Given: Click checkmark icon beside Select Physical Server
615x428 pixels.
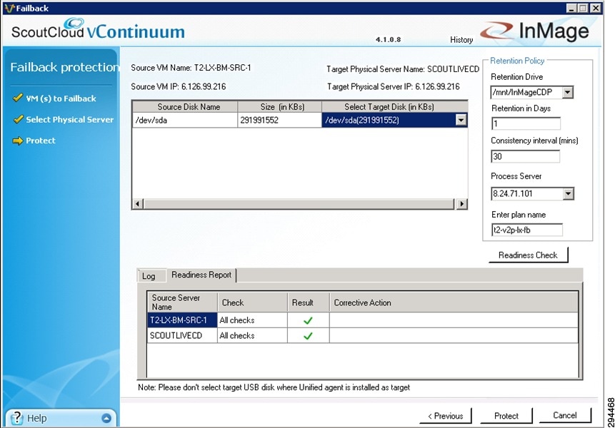Looking at the screenshot, I should point(18,119).
